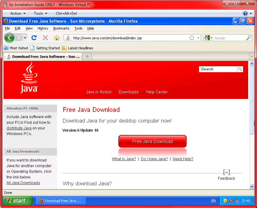Click the Java site Search input field
Viewport: 257px width, 208px height.
[218, 69]
